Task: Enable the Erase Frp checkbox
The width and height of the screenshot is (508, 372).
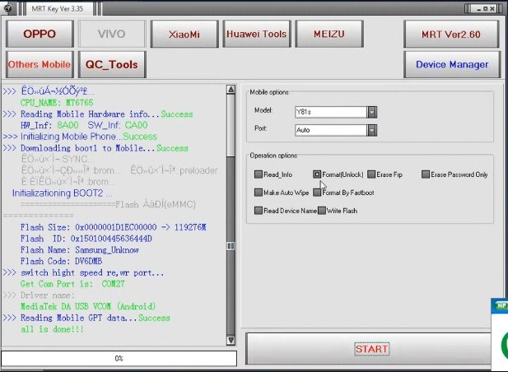Action: (x=371, y=174)
